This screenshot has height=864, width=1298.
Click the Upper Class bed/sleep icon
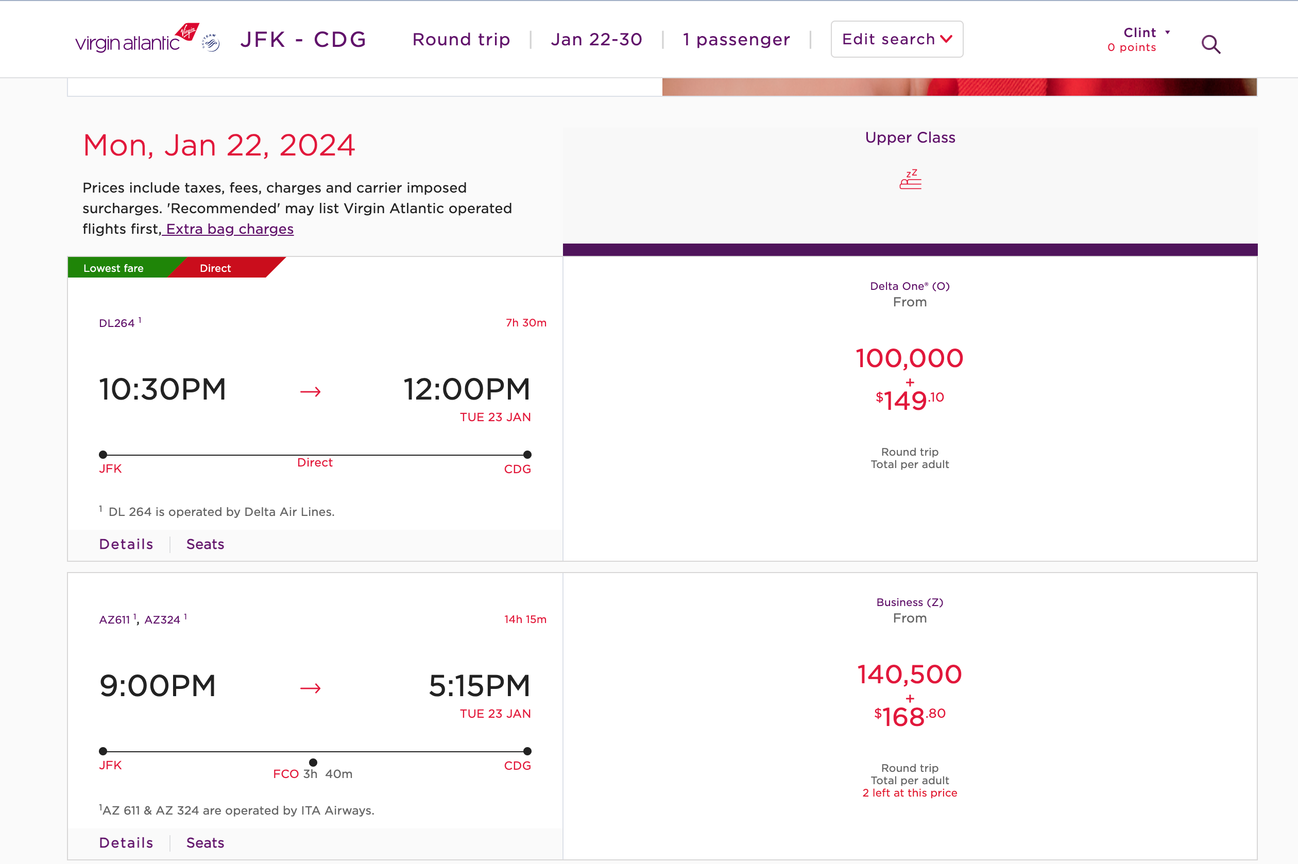pos(909,180)
